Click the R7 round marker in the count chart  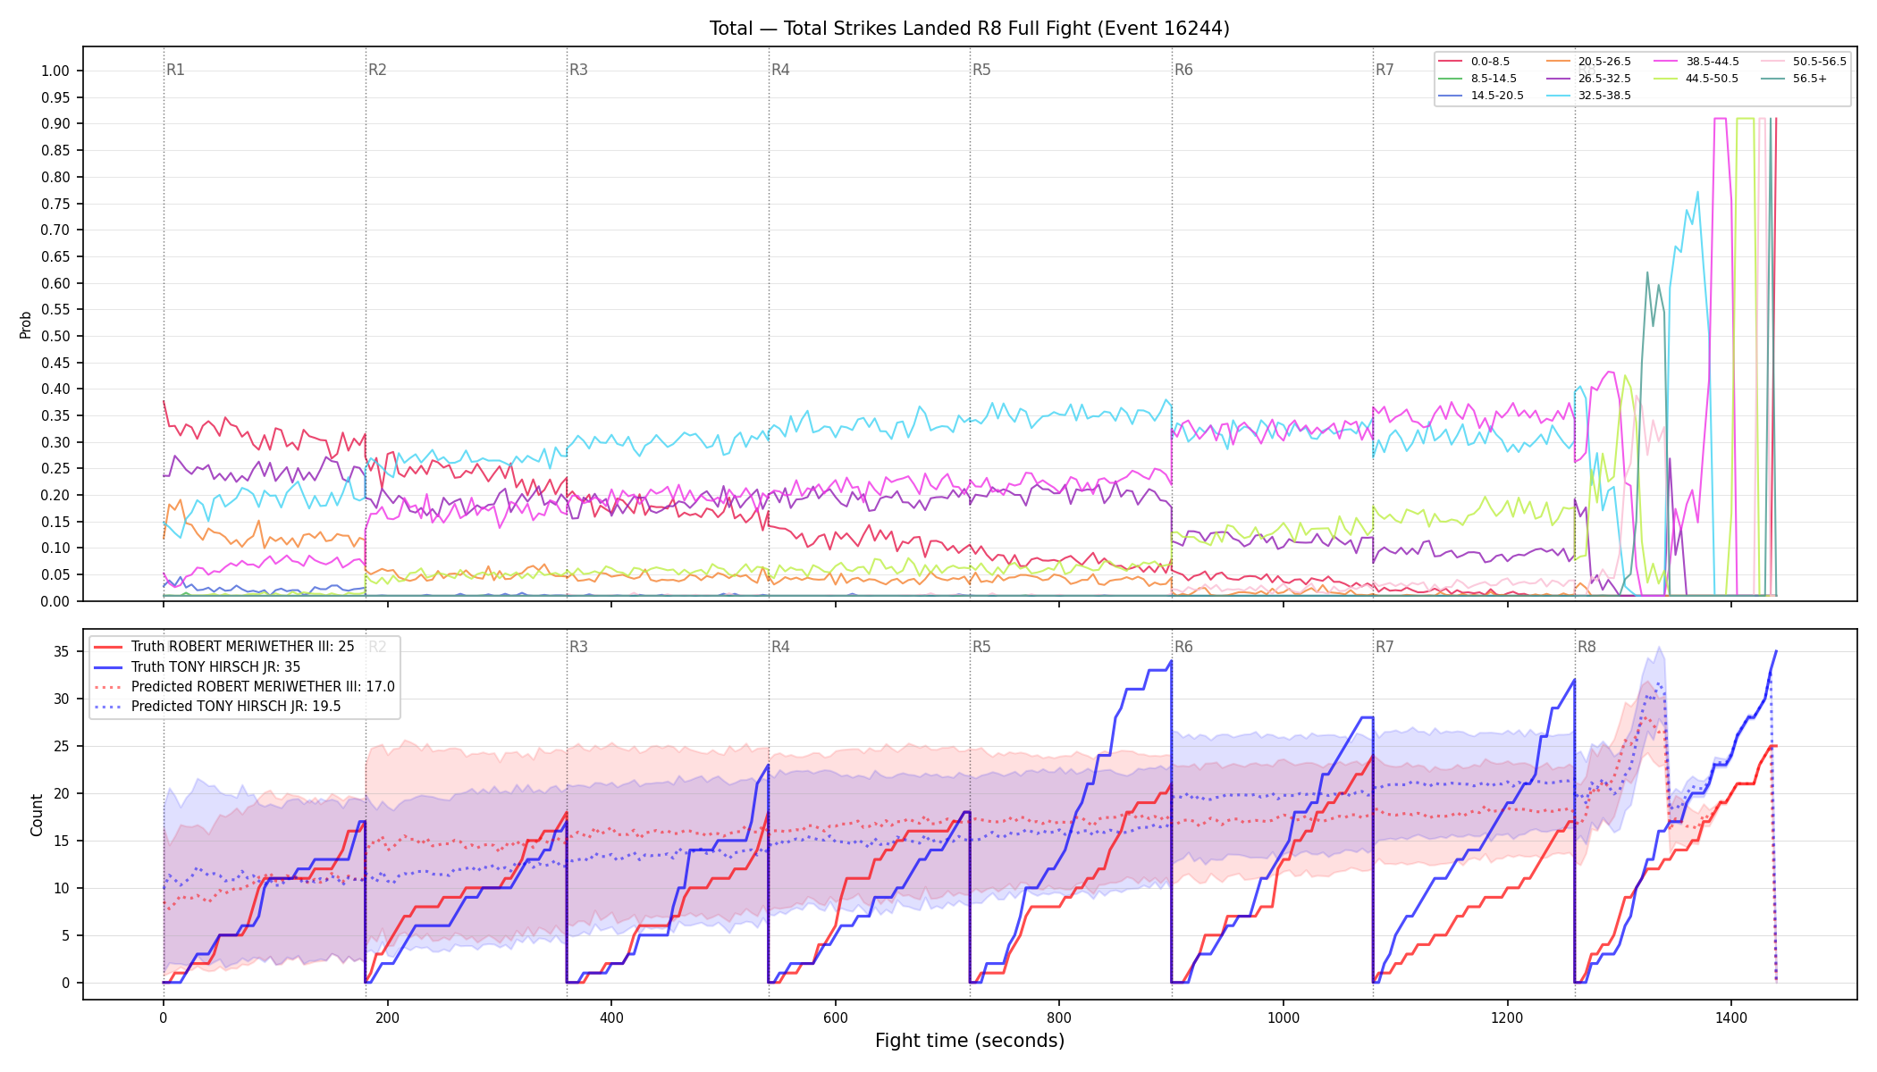[x=1385, y=647]
